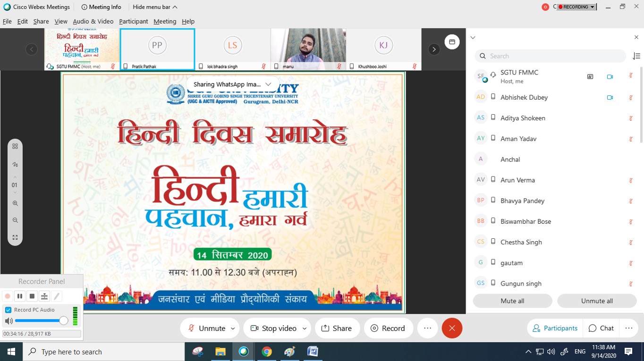Viewport: 644px width, 361px height.
Task: Select SGTU FMMC video thumbnail
Action: (x=82, y=49)
